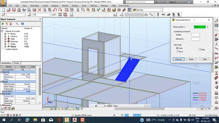Open the node selection empty dropdown
Screen dimensions: 219x123
coord(24,15)
